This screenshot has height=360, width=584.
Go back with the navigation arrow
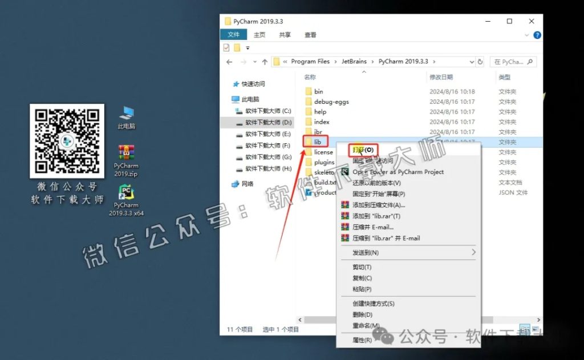tap(229, 61)
